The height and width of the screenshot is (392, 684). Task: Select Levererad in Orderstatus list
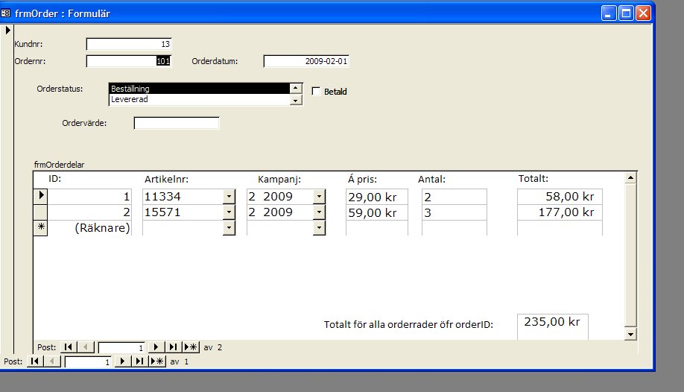coord(200,100)
